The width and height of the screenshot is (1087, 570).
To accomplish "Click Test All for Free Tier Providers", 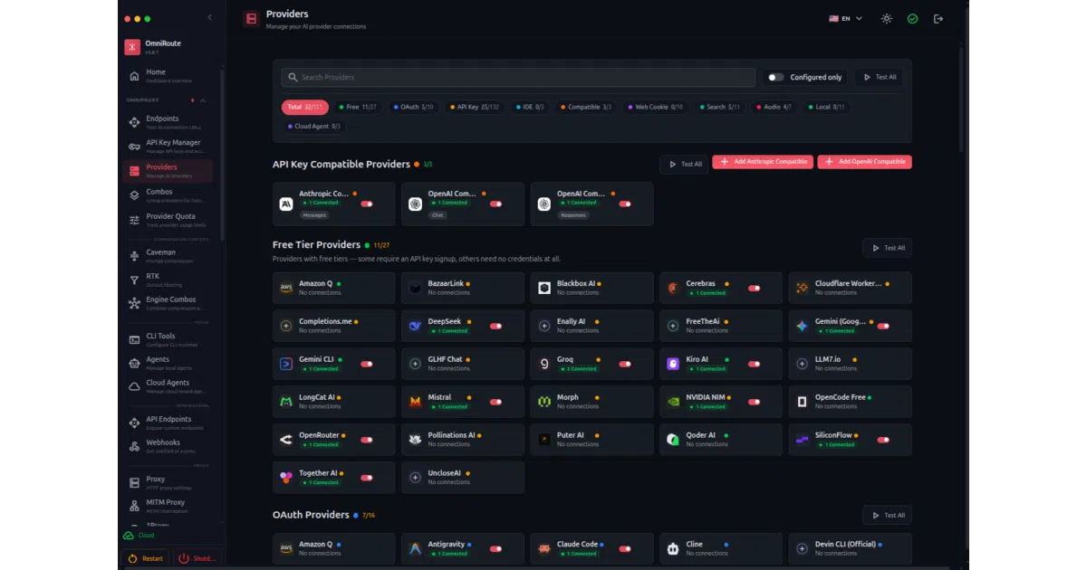I will coord(887,248).
